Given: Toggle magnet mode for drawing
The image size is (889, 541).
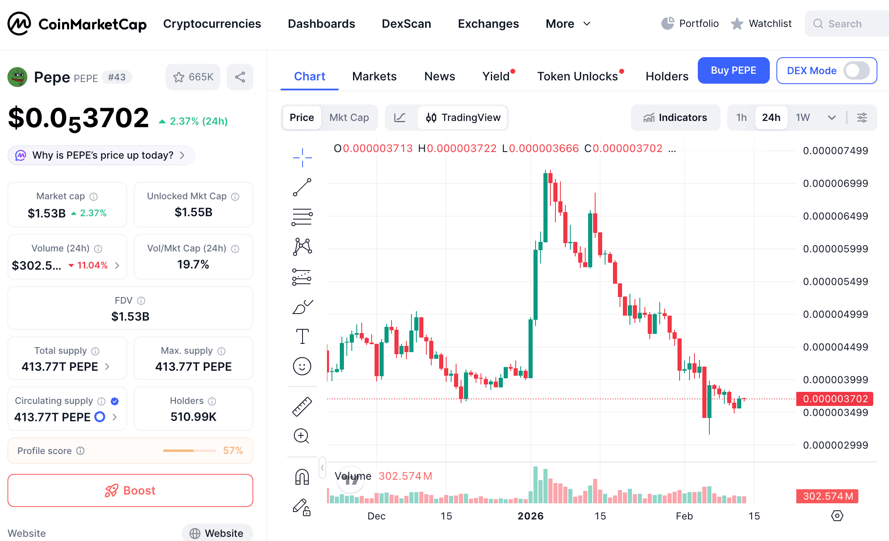Looking at the screenshot, I should (x=302, y=477).
